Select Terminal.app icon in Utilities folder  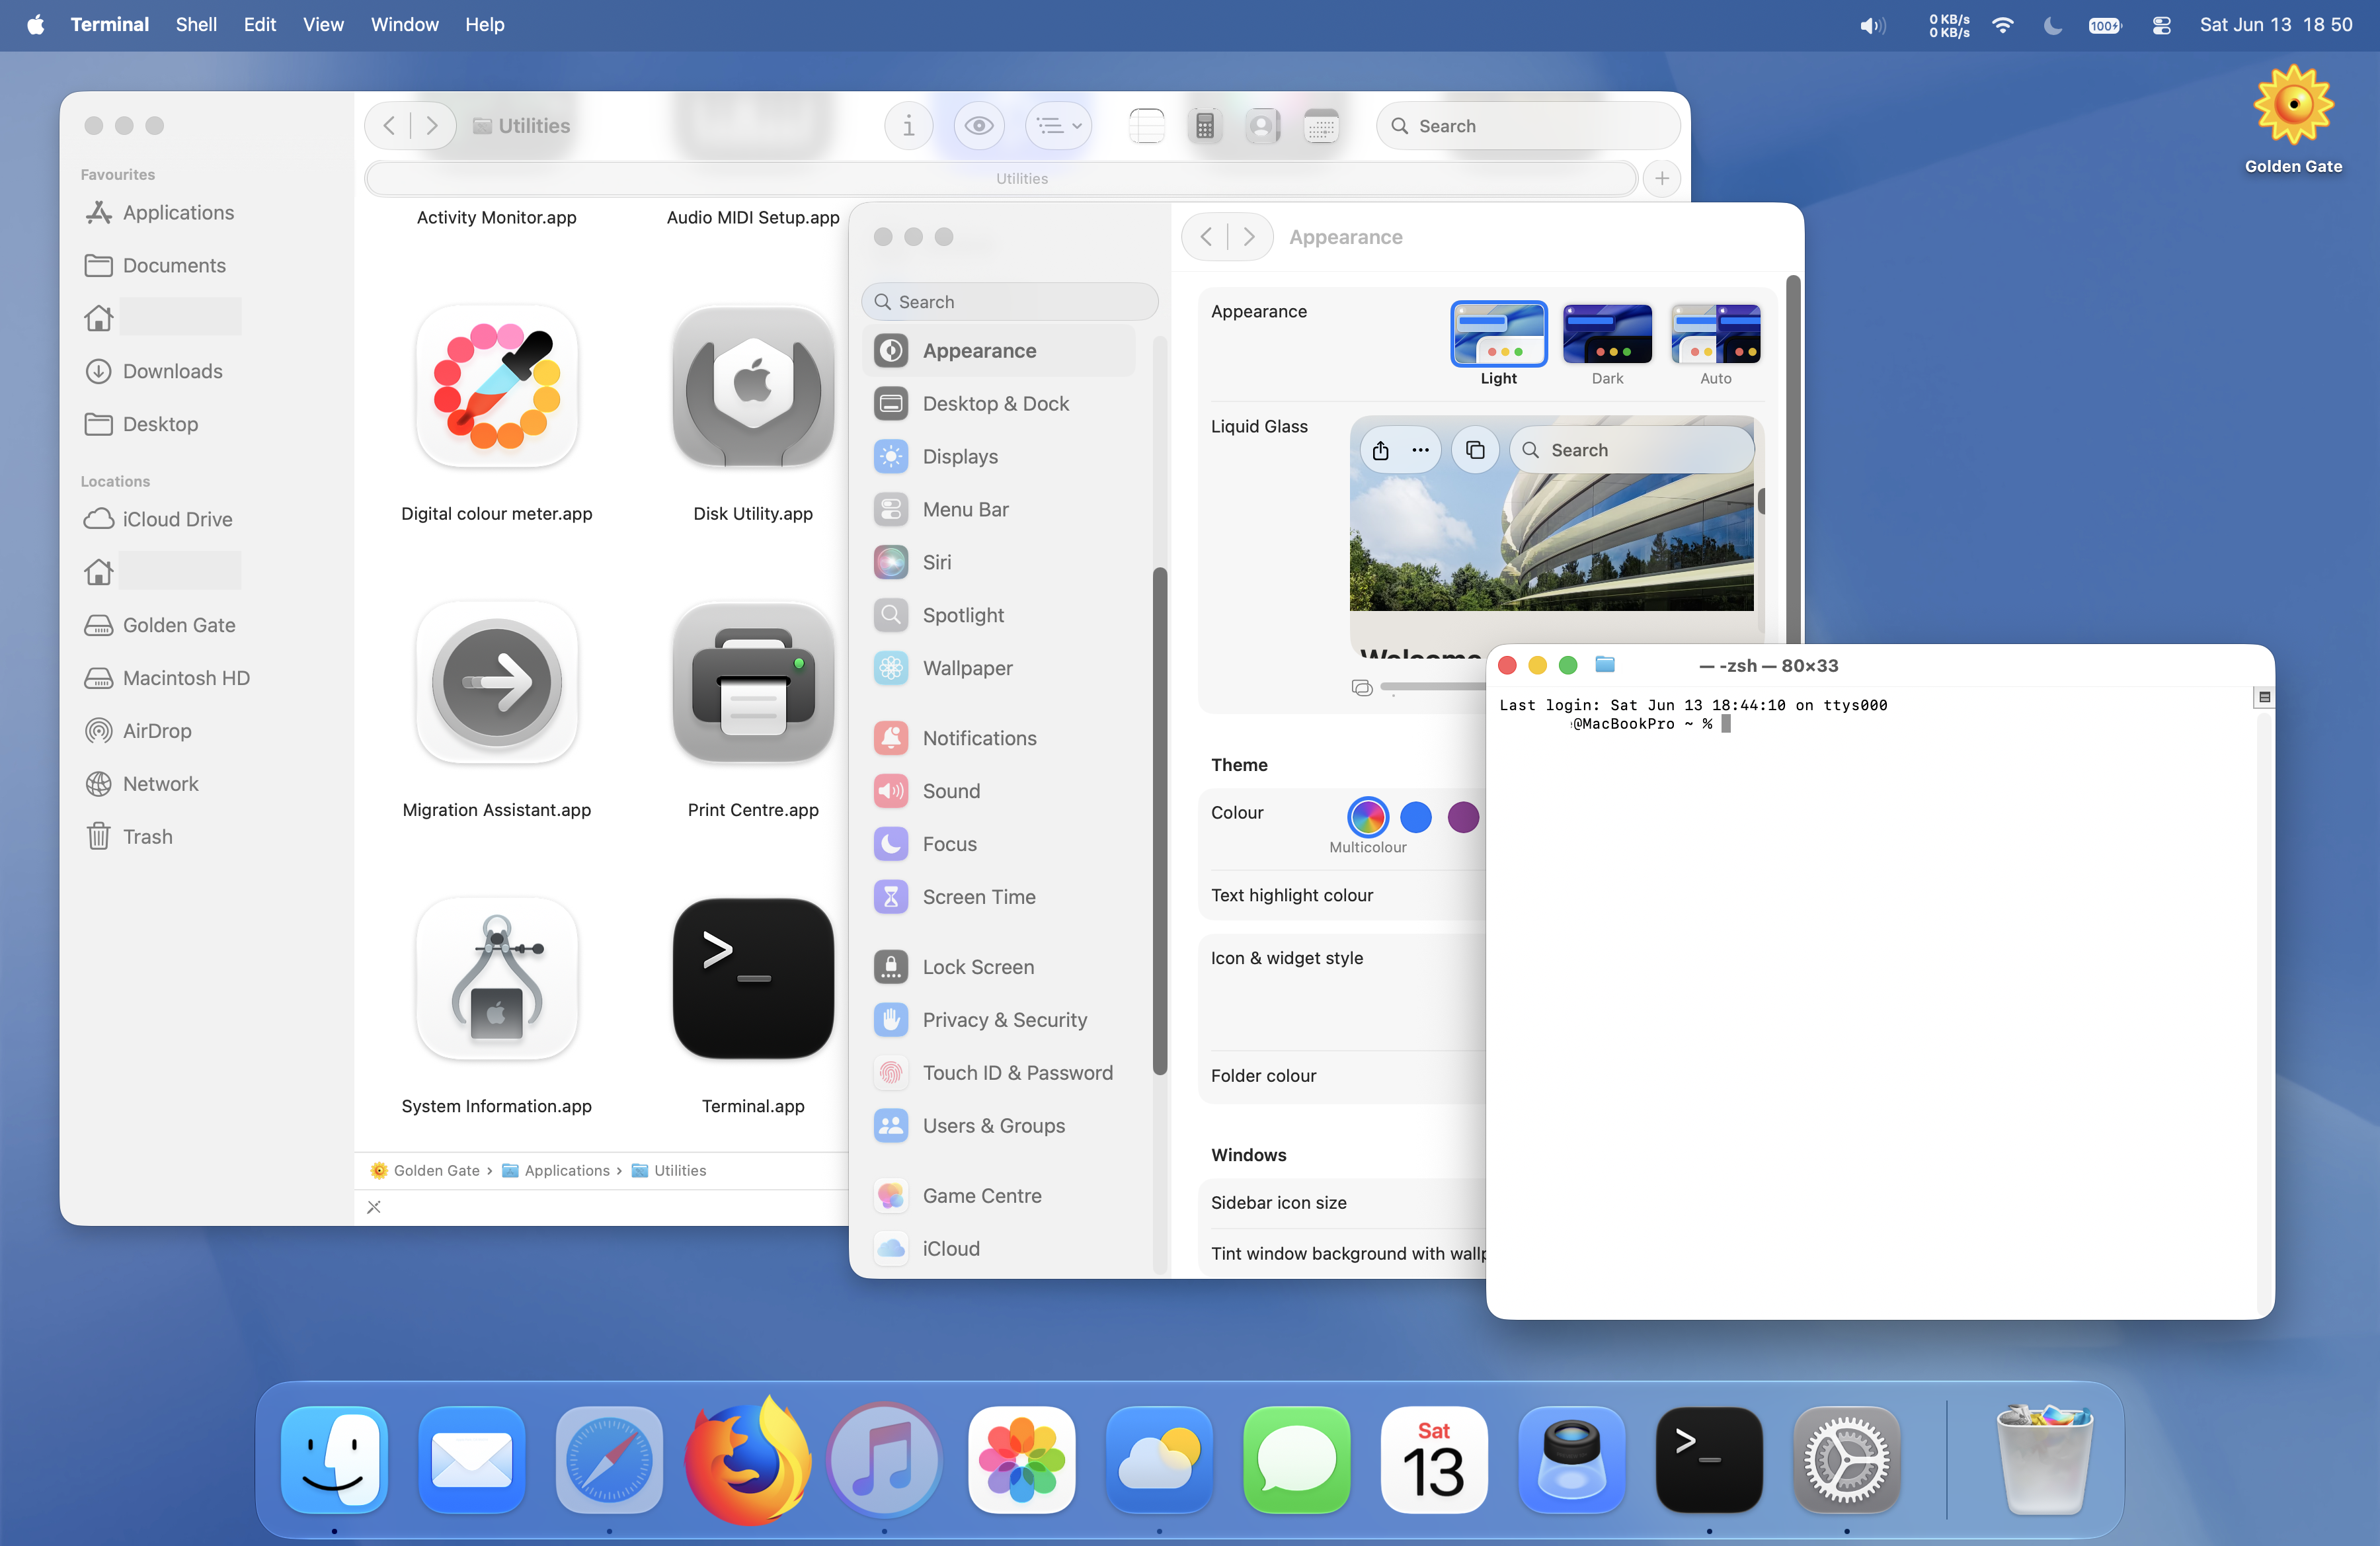[x=753, y=979]
